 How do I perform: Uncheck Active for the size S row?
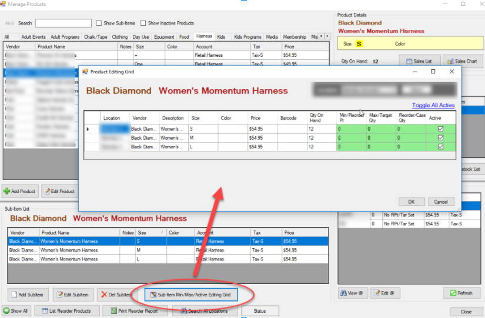tap(440, 128)
